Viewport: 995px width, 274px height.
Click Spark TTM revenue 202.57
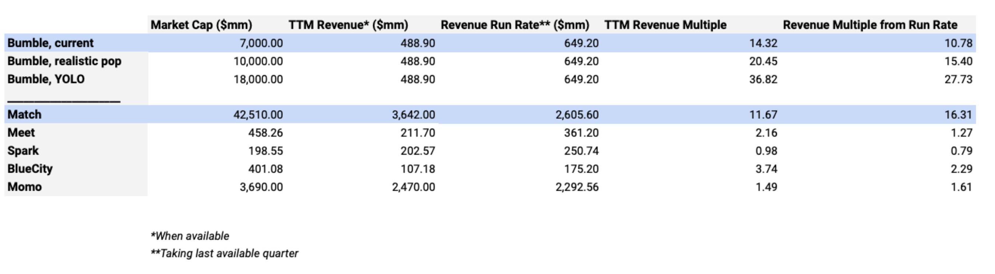point(418,151)
